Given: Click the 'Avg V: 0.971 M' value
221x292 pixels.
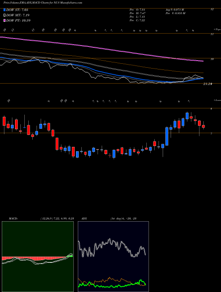Looking at the screenshot, I should 175,9.
